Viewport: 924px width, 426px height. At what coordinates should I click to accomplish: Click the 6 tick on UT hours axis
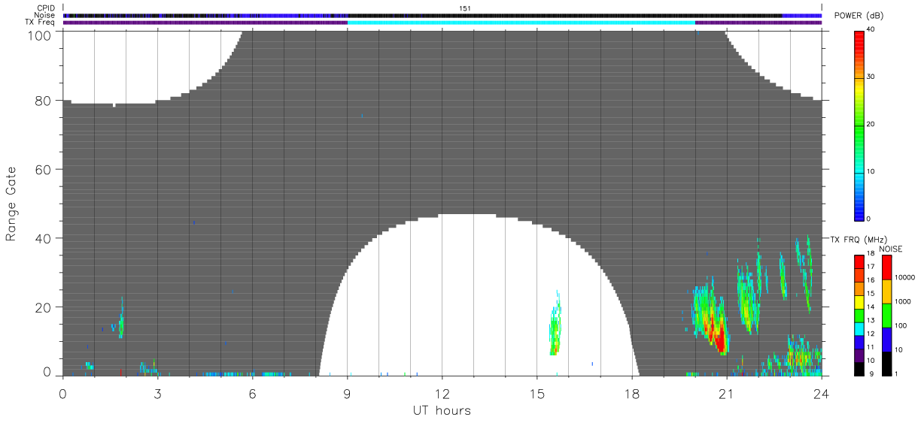(252, 393)
